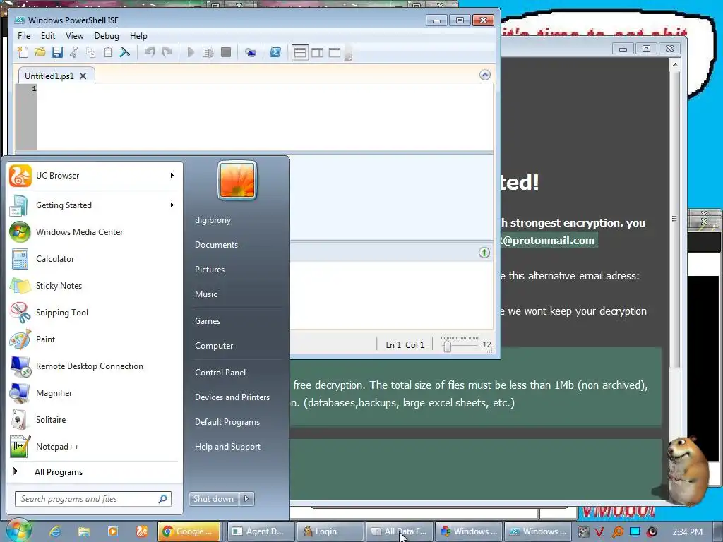Open Music library link
The image size is (723, 542).
coord(206,294)
